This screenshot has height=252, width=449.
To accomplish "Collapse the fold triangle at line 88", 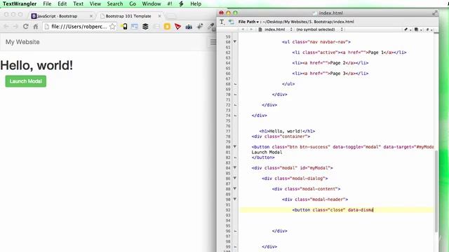I will (235, 188).
